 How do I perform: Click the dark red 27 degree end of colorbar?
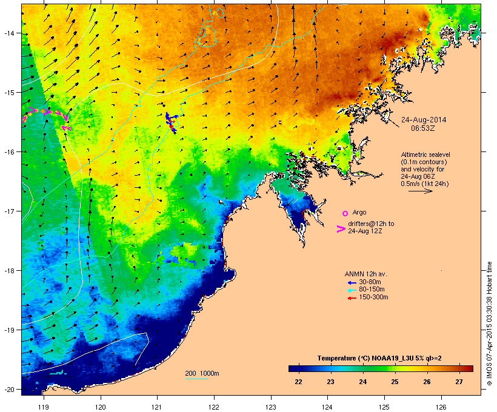[x=469, y=368]
